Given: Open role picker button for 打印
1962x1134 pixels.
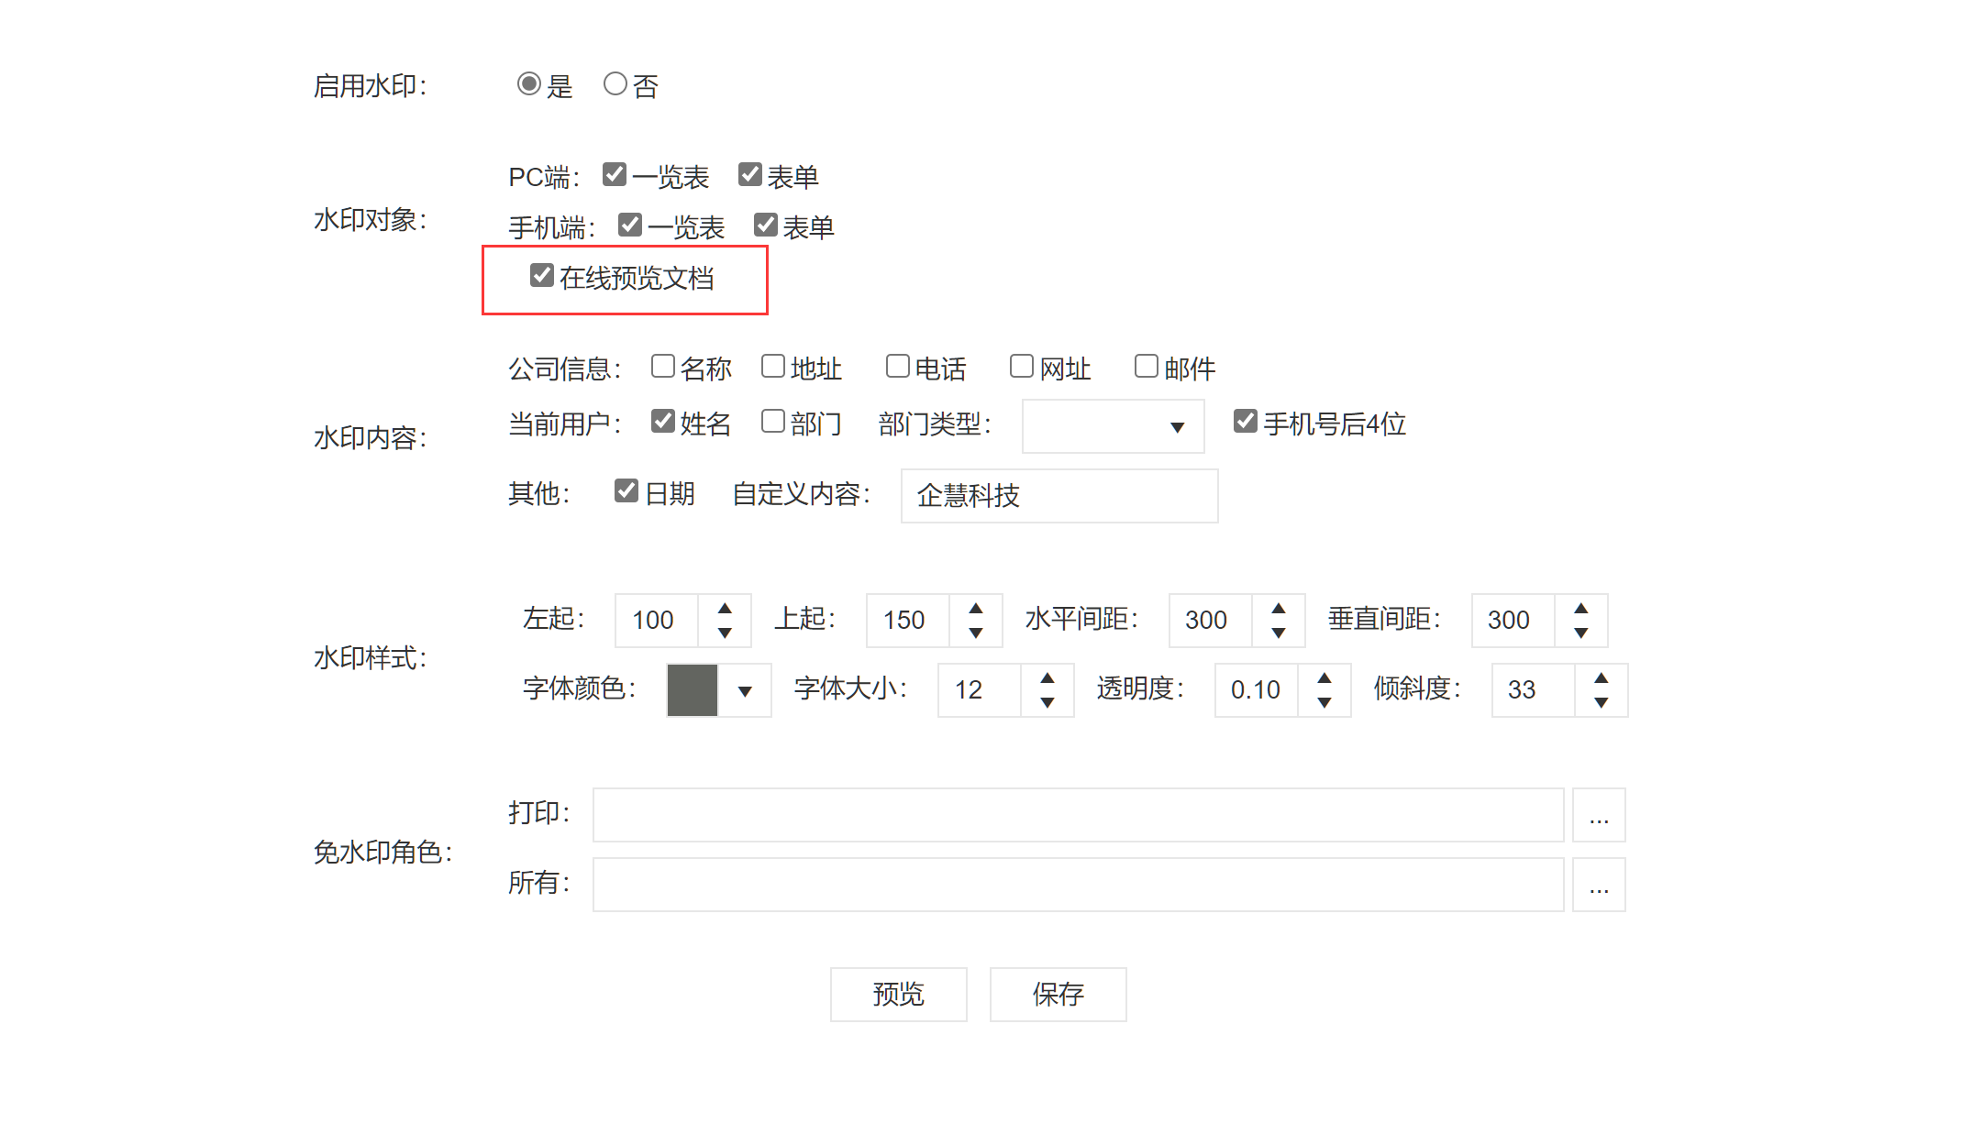Looking at the screenshot, I should click(x=1599, y=815).
